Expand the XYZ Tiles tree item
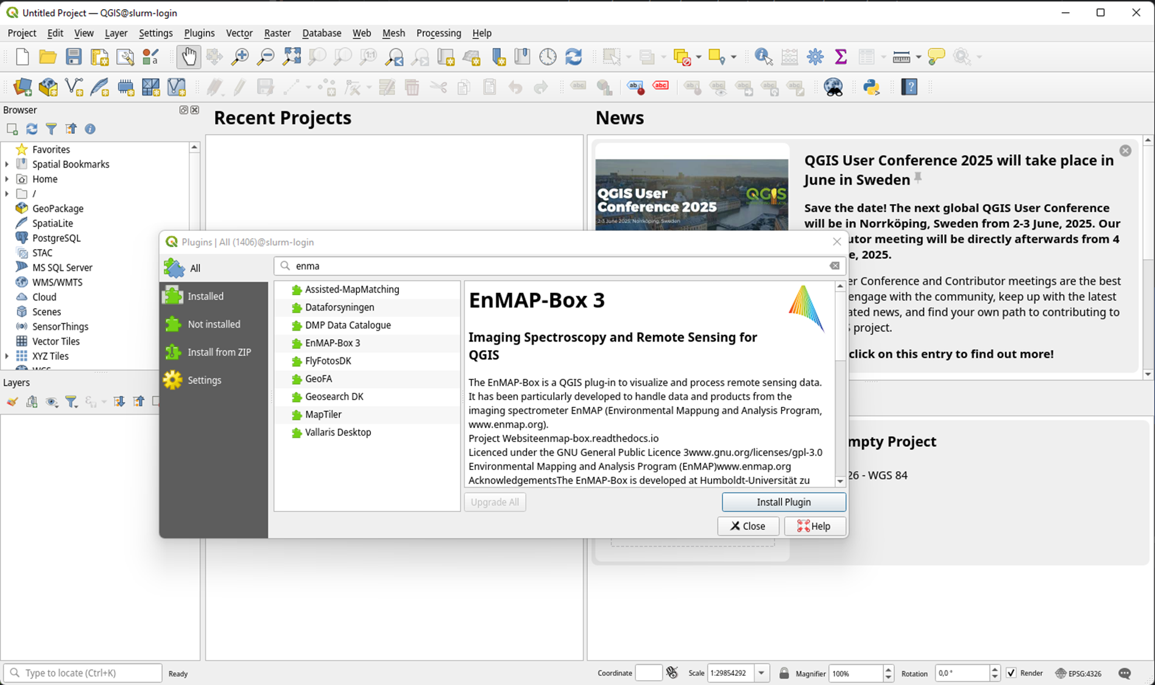The height and width of the screenshot is (685, 1155). click(x=7, y=356)
